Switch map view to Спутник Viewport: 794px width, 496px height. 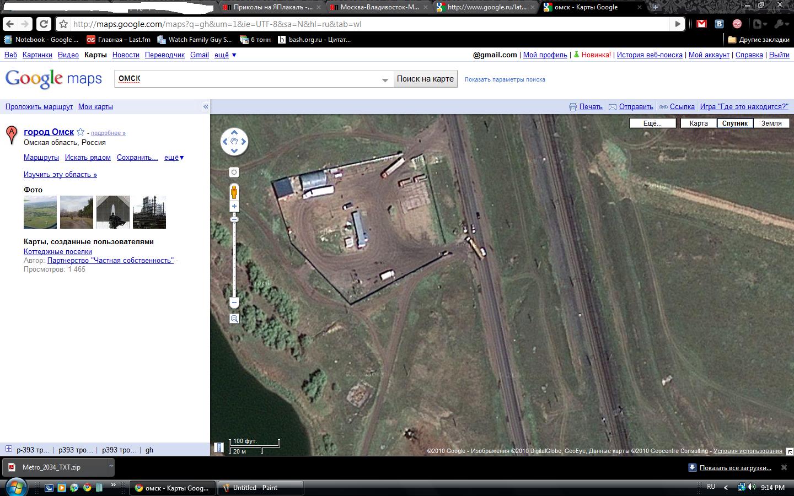tap(735, 123)
